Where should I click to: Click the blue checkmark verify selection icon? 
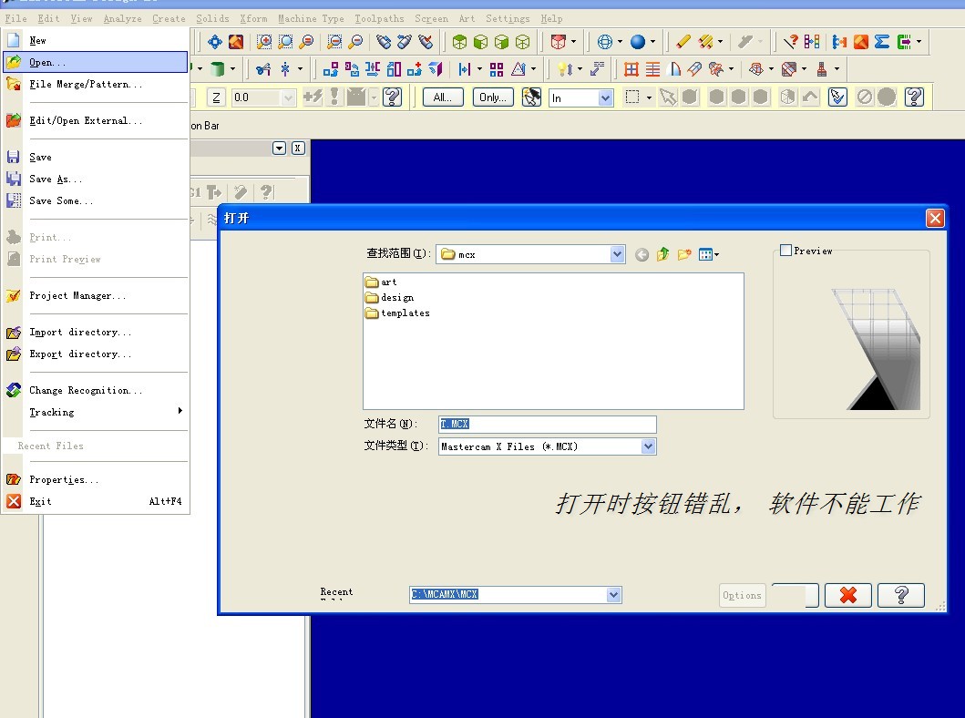(837, 97)
